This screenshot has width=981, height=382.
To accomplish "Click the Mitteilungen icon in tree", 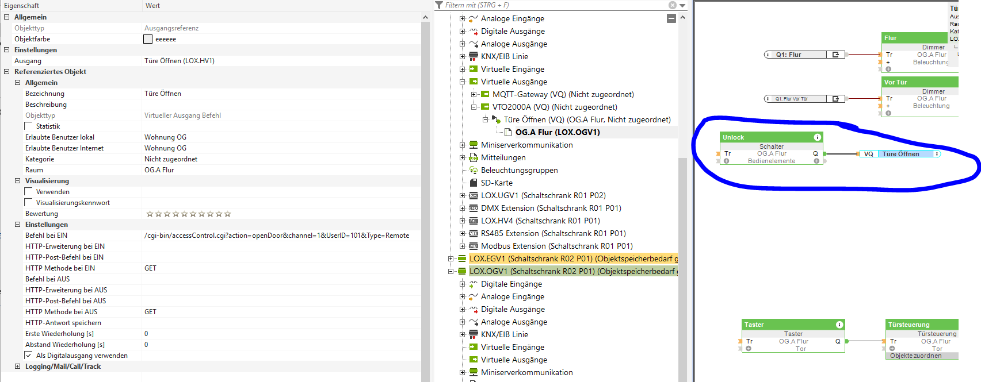I will pos(474,158).
